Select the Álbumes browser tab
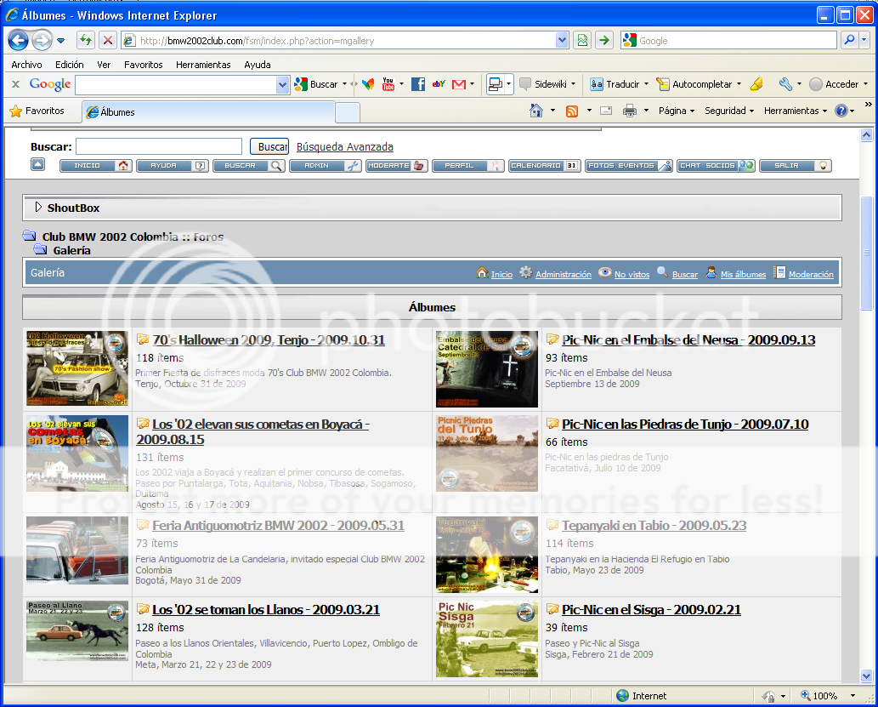878x707 pixels. tap(208, 112)
